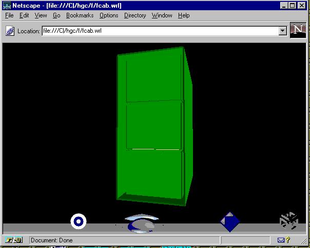Screen dimensions: 310x248
Task: Click the 'Document: Done' status text
Action: point(52,240)
